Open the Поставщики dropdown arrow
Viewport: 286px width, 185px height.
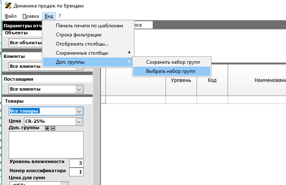click(x=79, y=89)
